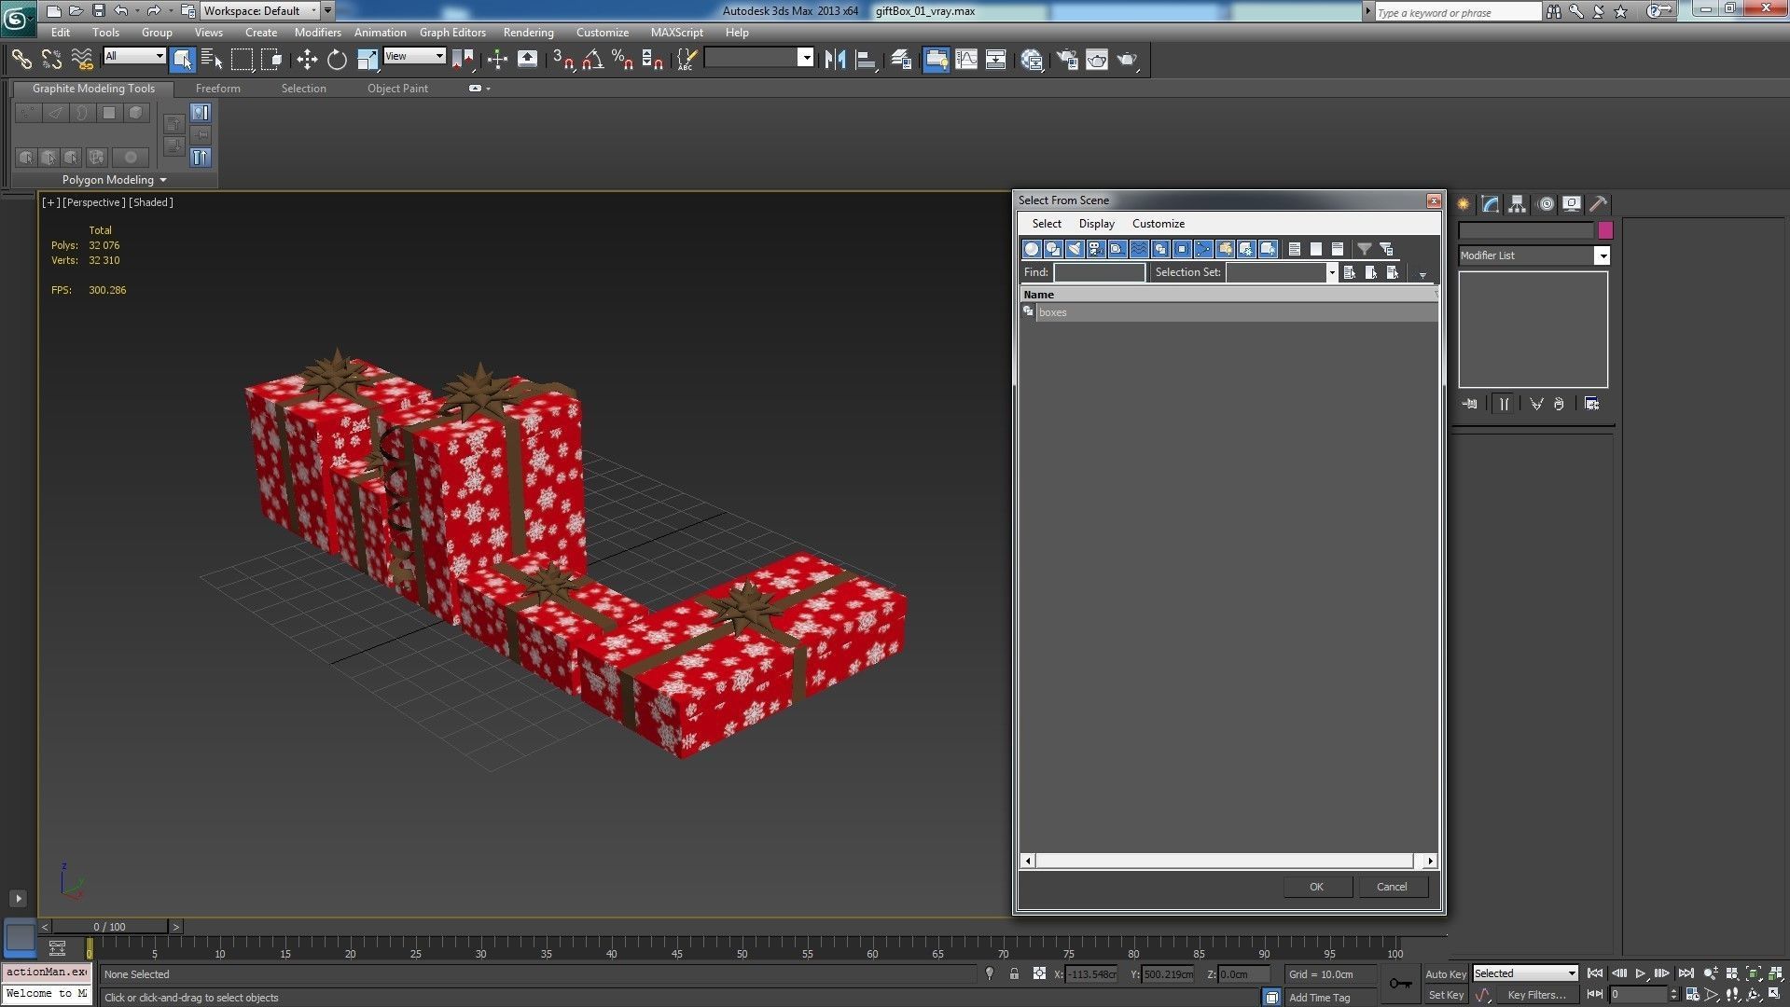Open the reference coordinate View dropdown
1790x1007 pixels.
click(415, 56)
